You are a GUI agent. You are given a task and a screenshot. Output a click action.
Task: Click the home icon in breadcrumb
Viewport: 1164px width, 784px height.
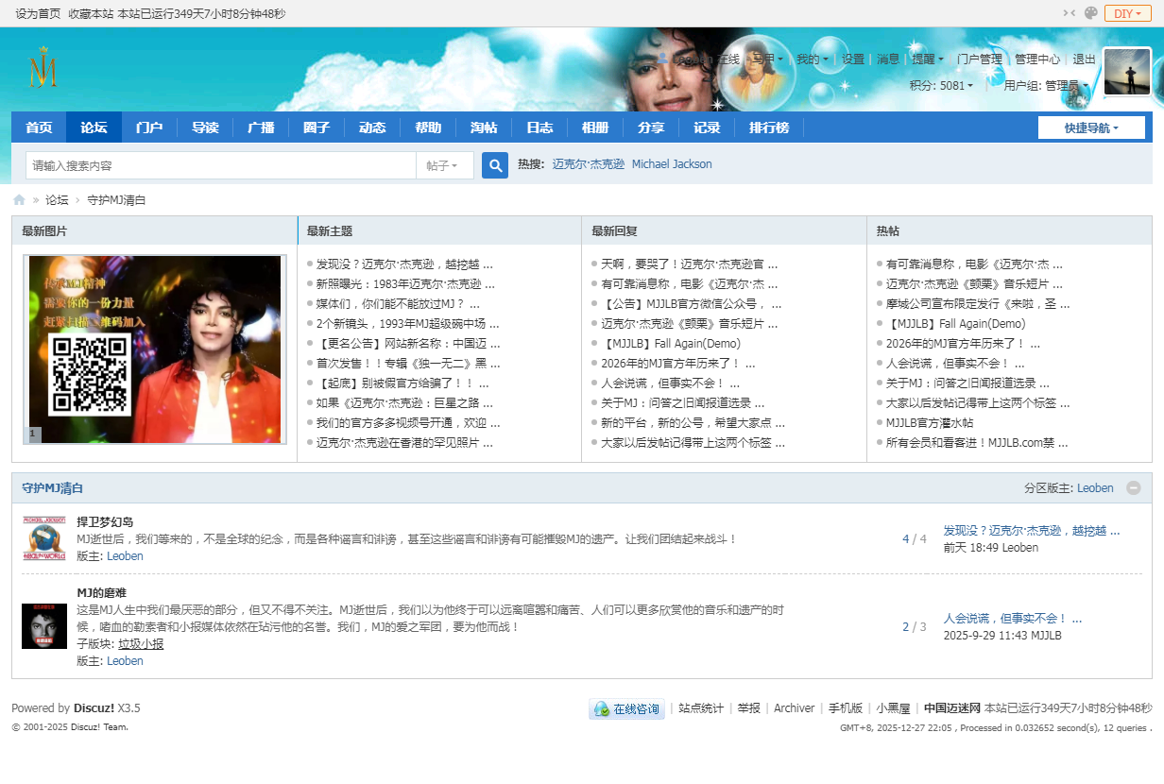point(19,200)
